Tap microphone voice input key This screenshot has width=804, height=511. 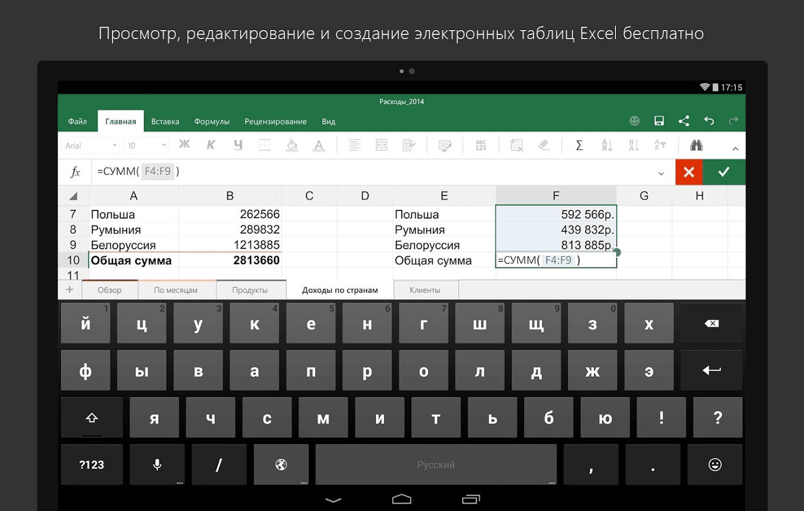pos(157,464)
